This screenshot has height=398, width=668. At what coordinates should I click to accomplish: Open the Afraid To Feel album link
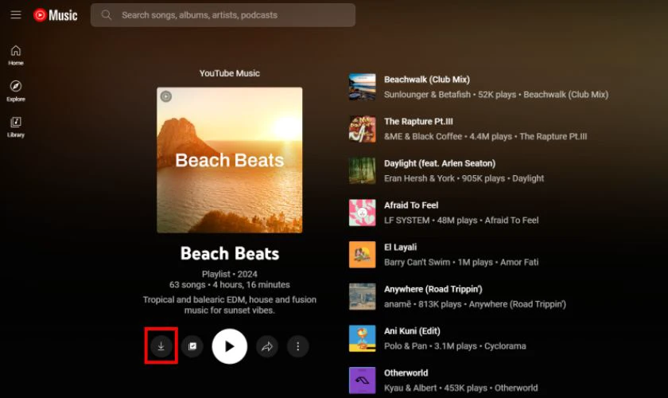(511, 220)
